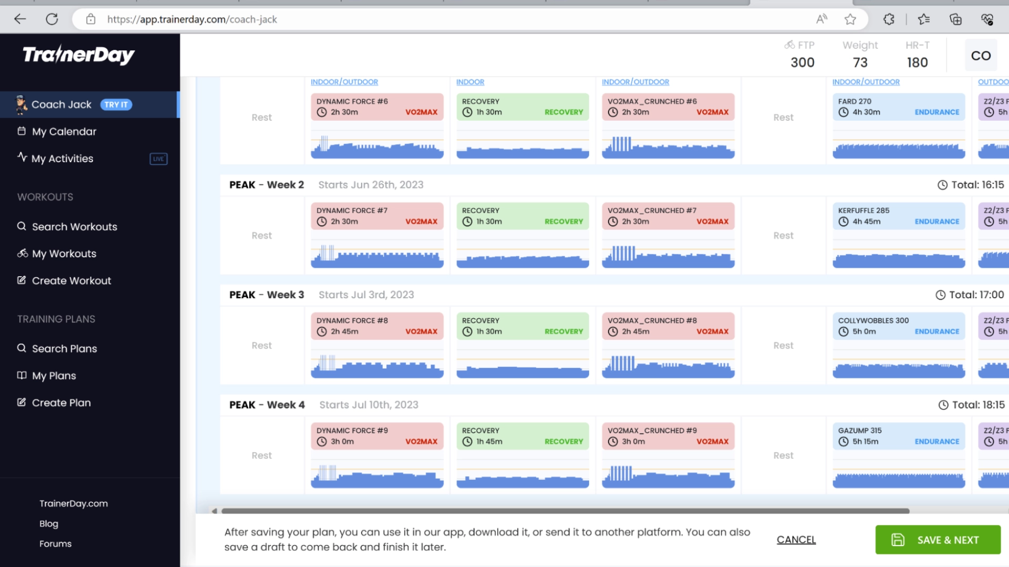Click the TrainerDay logo
Image resolution: width=1009 pixels, height=567 pixels.
click(79, 55)
